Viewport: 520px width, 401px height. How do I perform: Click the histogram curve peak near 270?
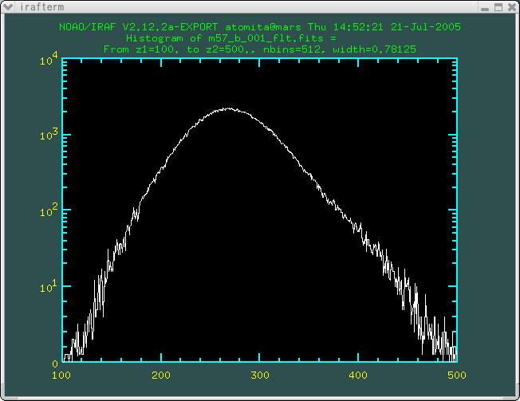click(x=229, y=108)
